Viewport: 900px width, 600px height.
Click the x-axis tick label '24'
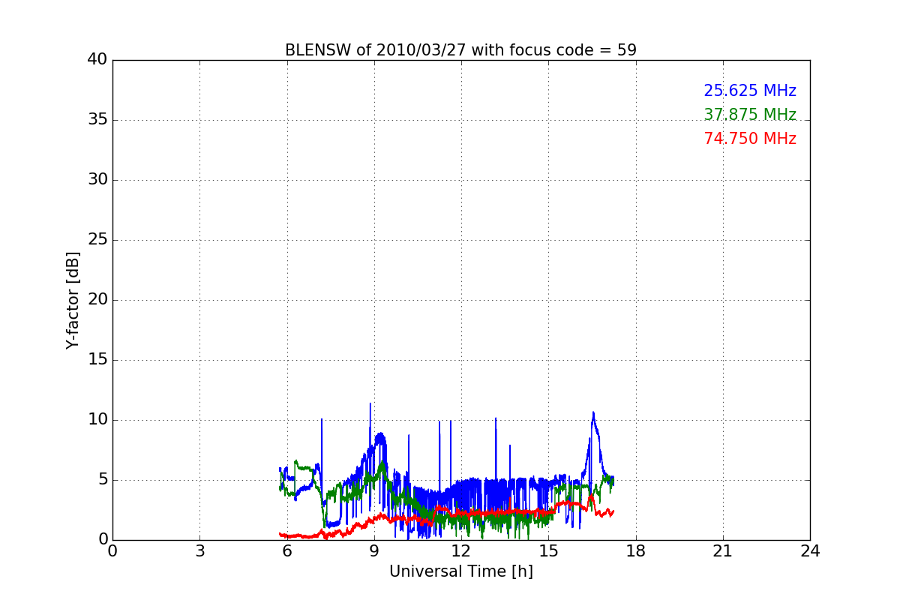click(x=810, y=550)
